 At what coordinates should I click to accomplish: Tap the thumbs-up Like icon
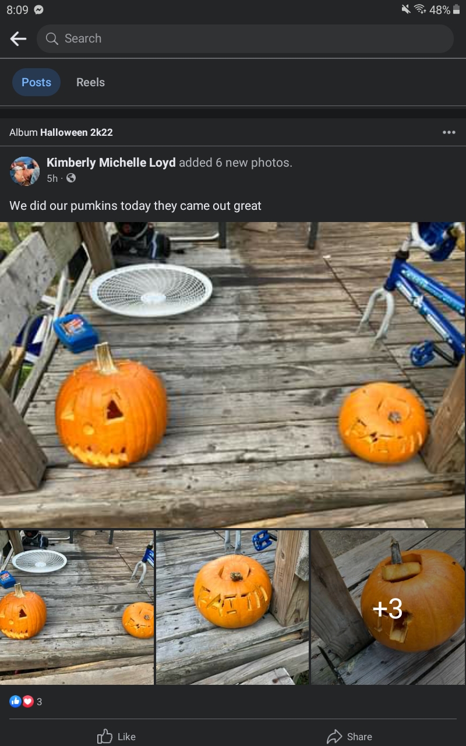(105, 737)
